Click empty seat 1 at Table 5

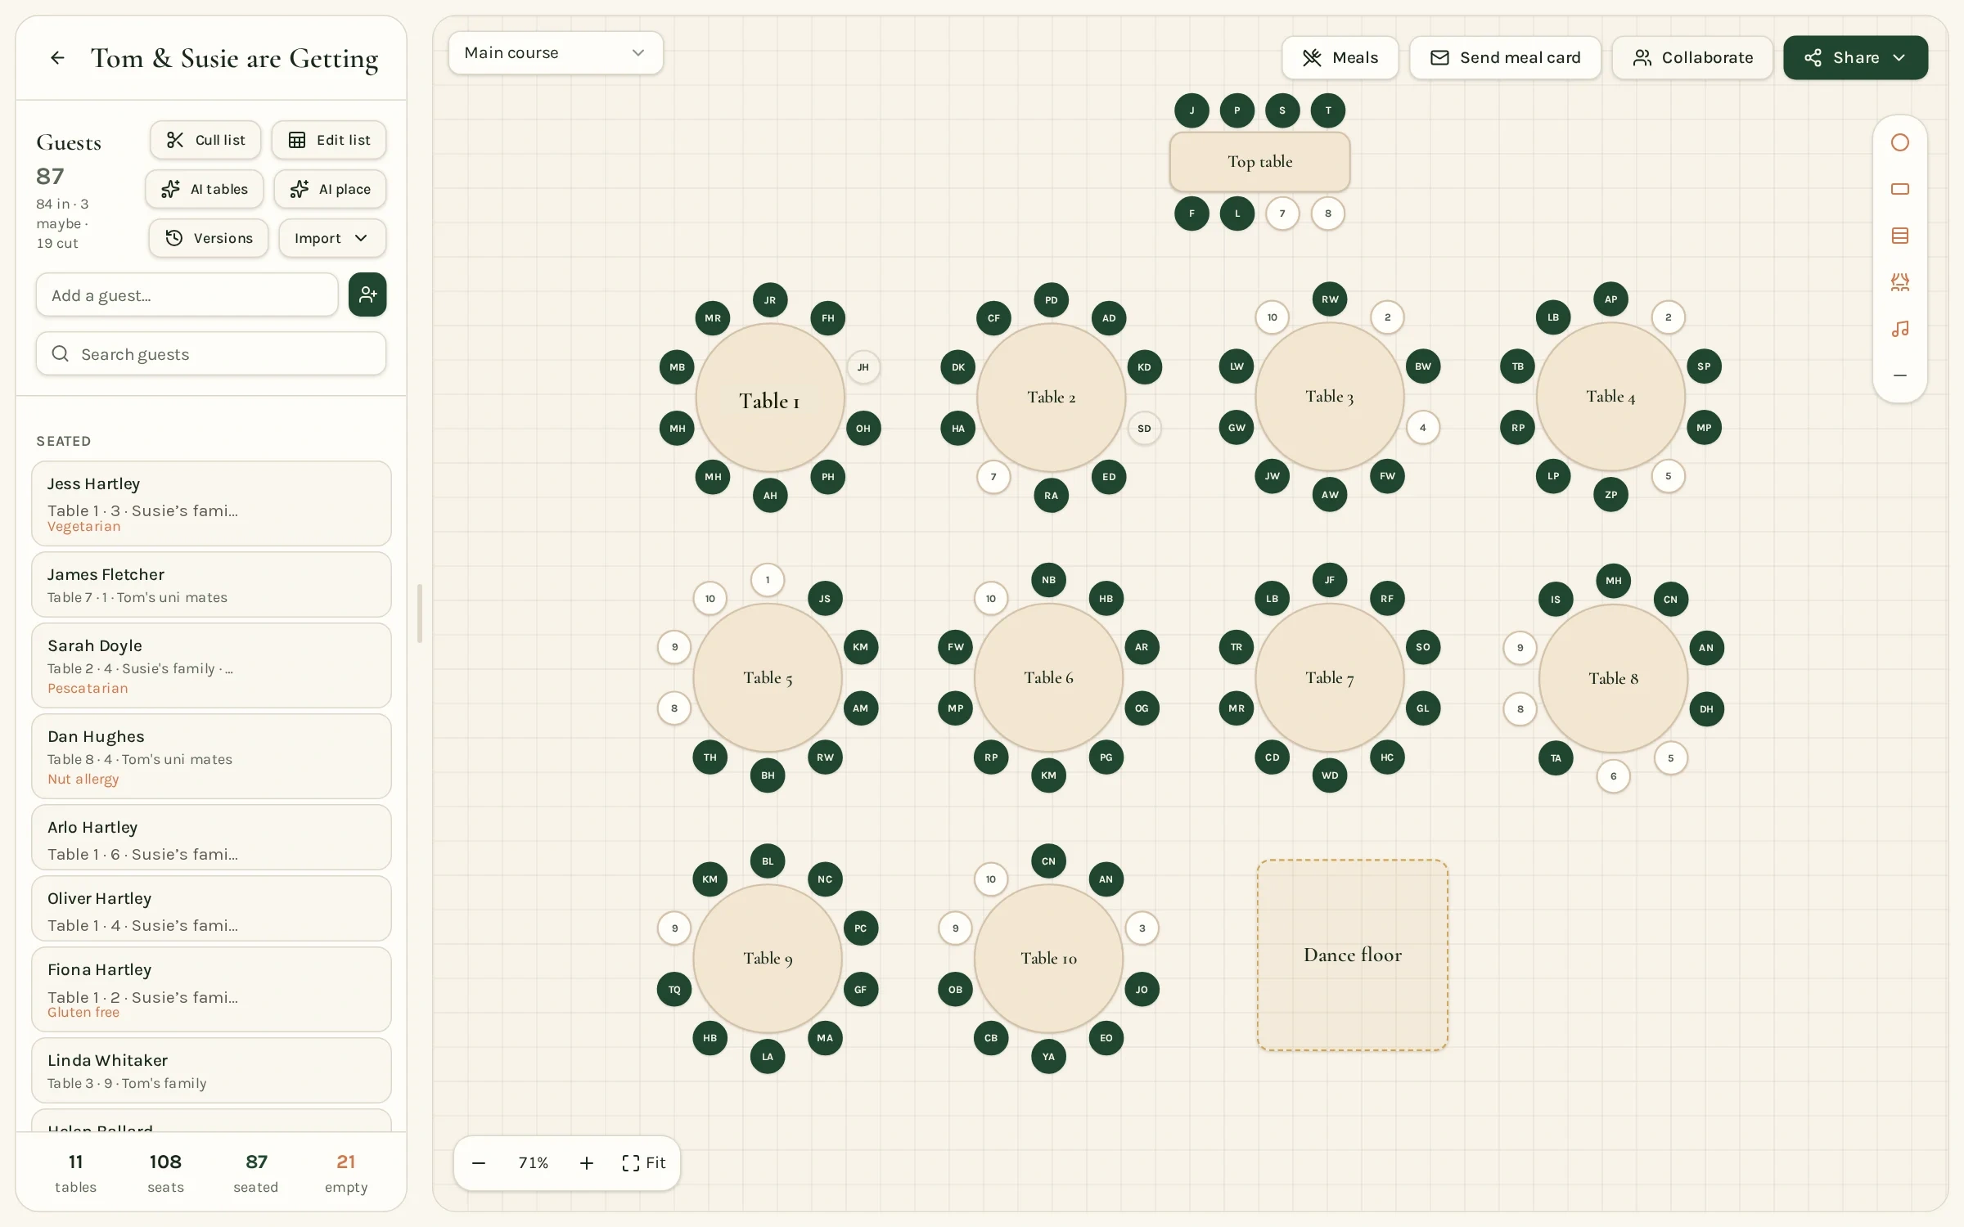click(x=768, y=580)
